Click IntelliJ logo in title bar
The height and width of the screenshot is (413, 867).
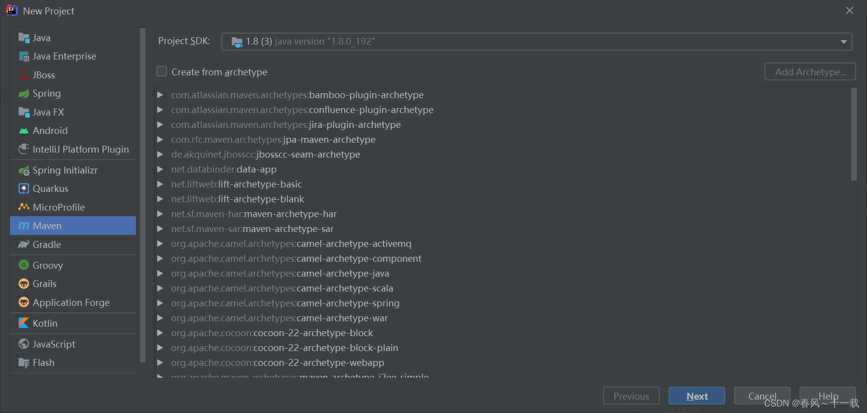pyautogui.click(x=11, y=10)
